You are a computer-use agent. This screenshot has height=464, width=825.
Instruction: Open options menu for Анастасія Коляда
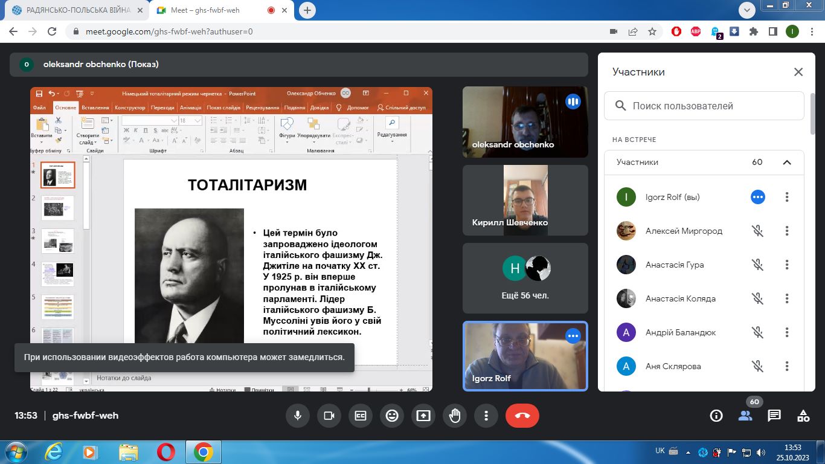click(x=787, y=298)
